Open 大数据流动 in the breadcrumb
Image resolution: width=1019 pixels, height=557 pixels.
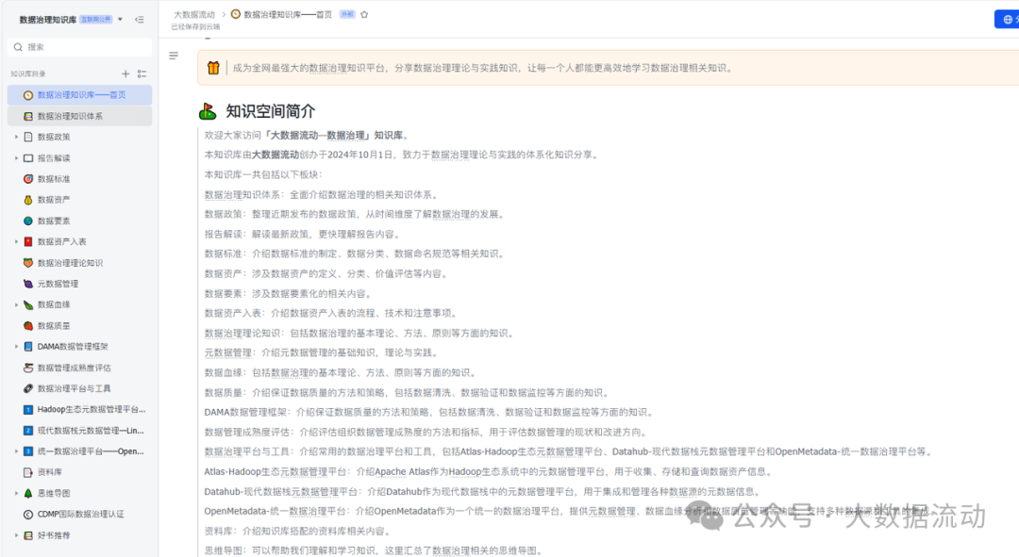pos(194,14)
